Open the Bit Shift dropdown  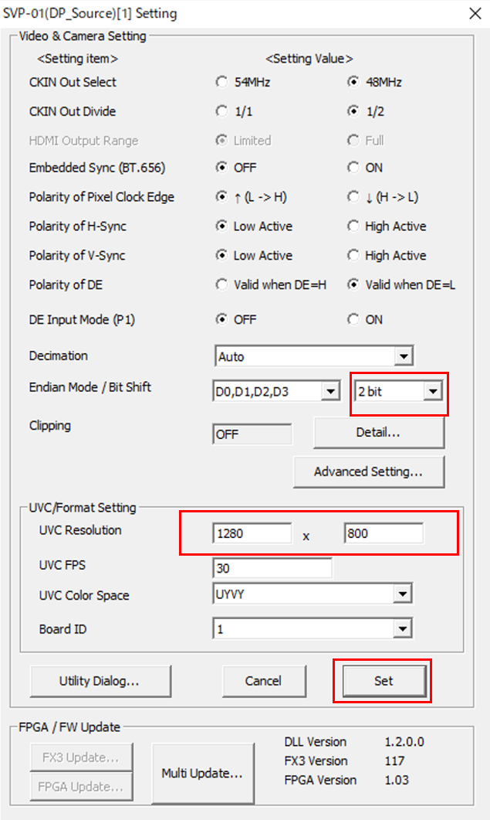point(433,392)
